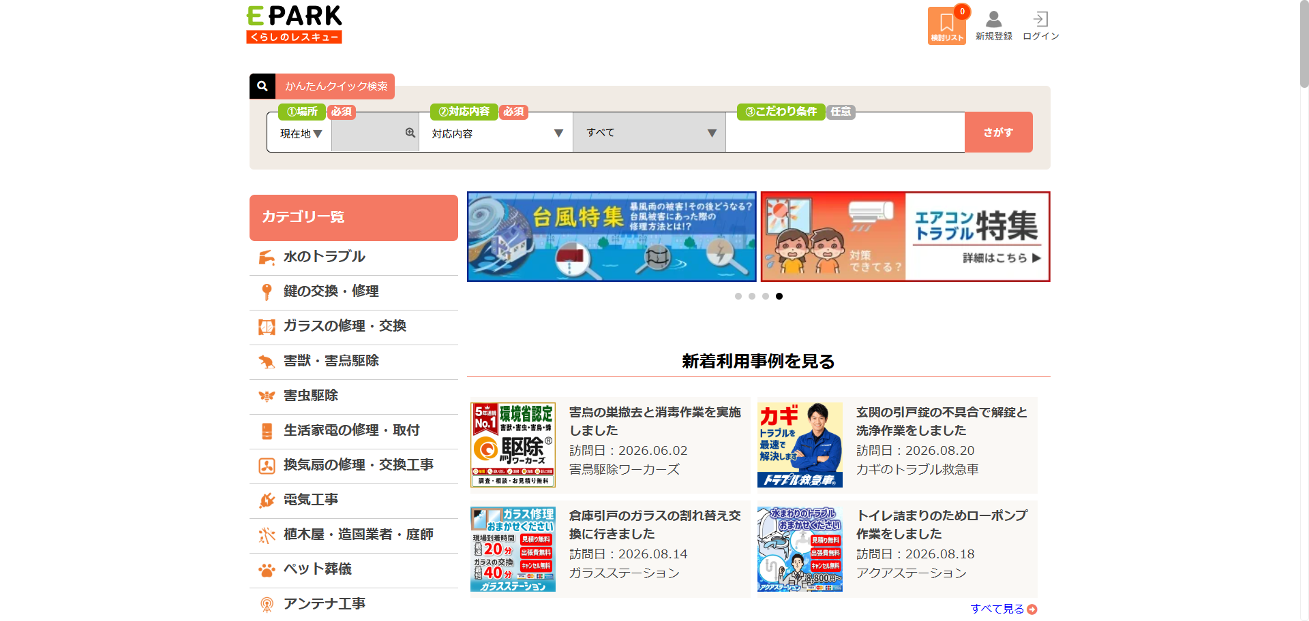Open the 害虫駆除 category
1309x621 pixels.
coord(354,396)
